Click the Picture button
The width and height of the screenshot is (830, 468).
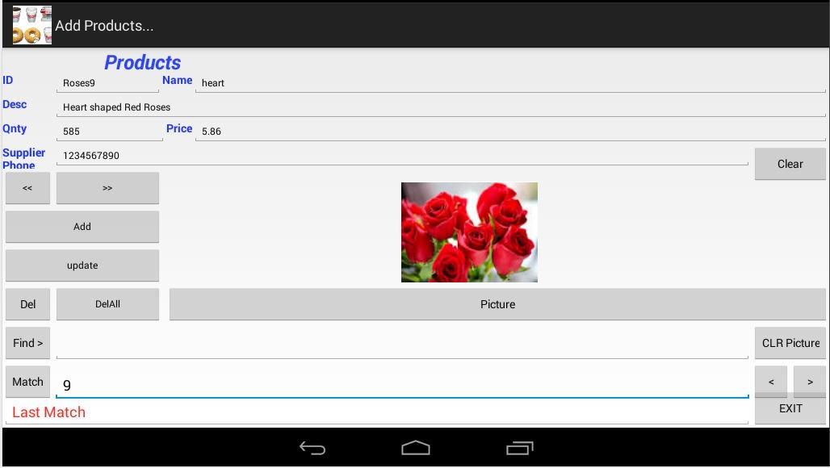(497, 304)
